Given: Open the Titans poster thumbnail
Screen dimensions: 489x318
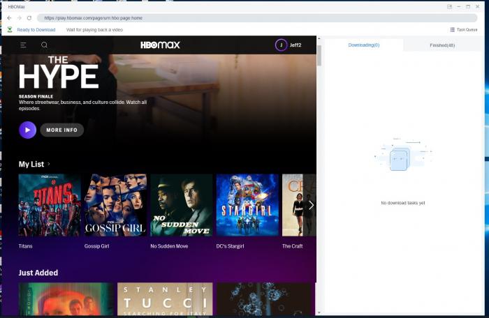Looking at the screenshot, I should point(50,205).
